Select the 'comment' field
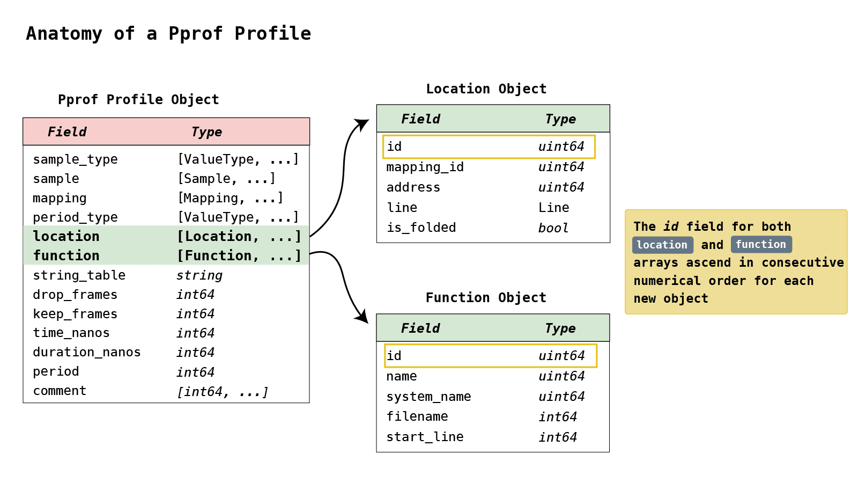 pos(60,391)
